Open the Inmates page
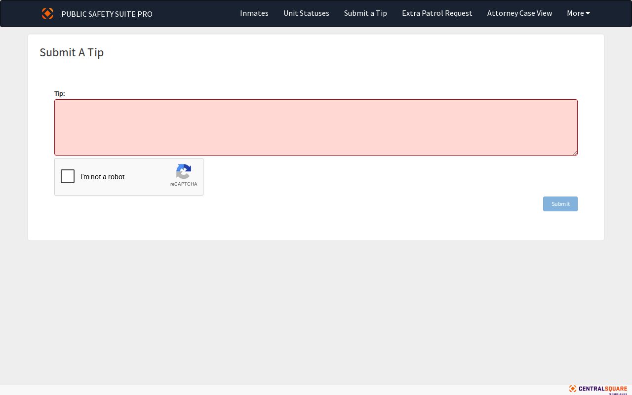Image resolution: width=632 pixels, height=395 pixels. 254,13
